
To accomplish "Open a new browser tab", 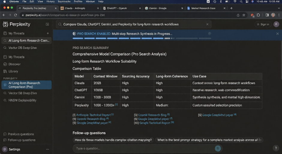I will pyautogui.click(x=231, y=8).
